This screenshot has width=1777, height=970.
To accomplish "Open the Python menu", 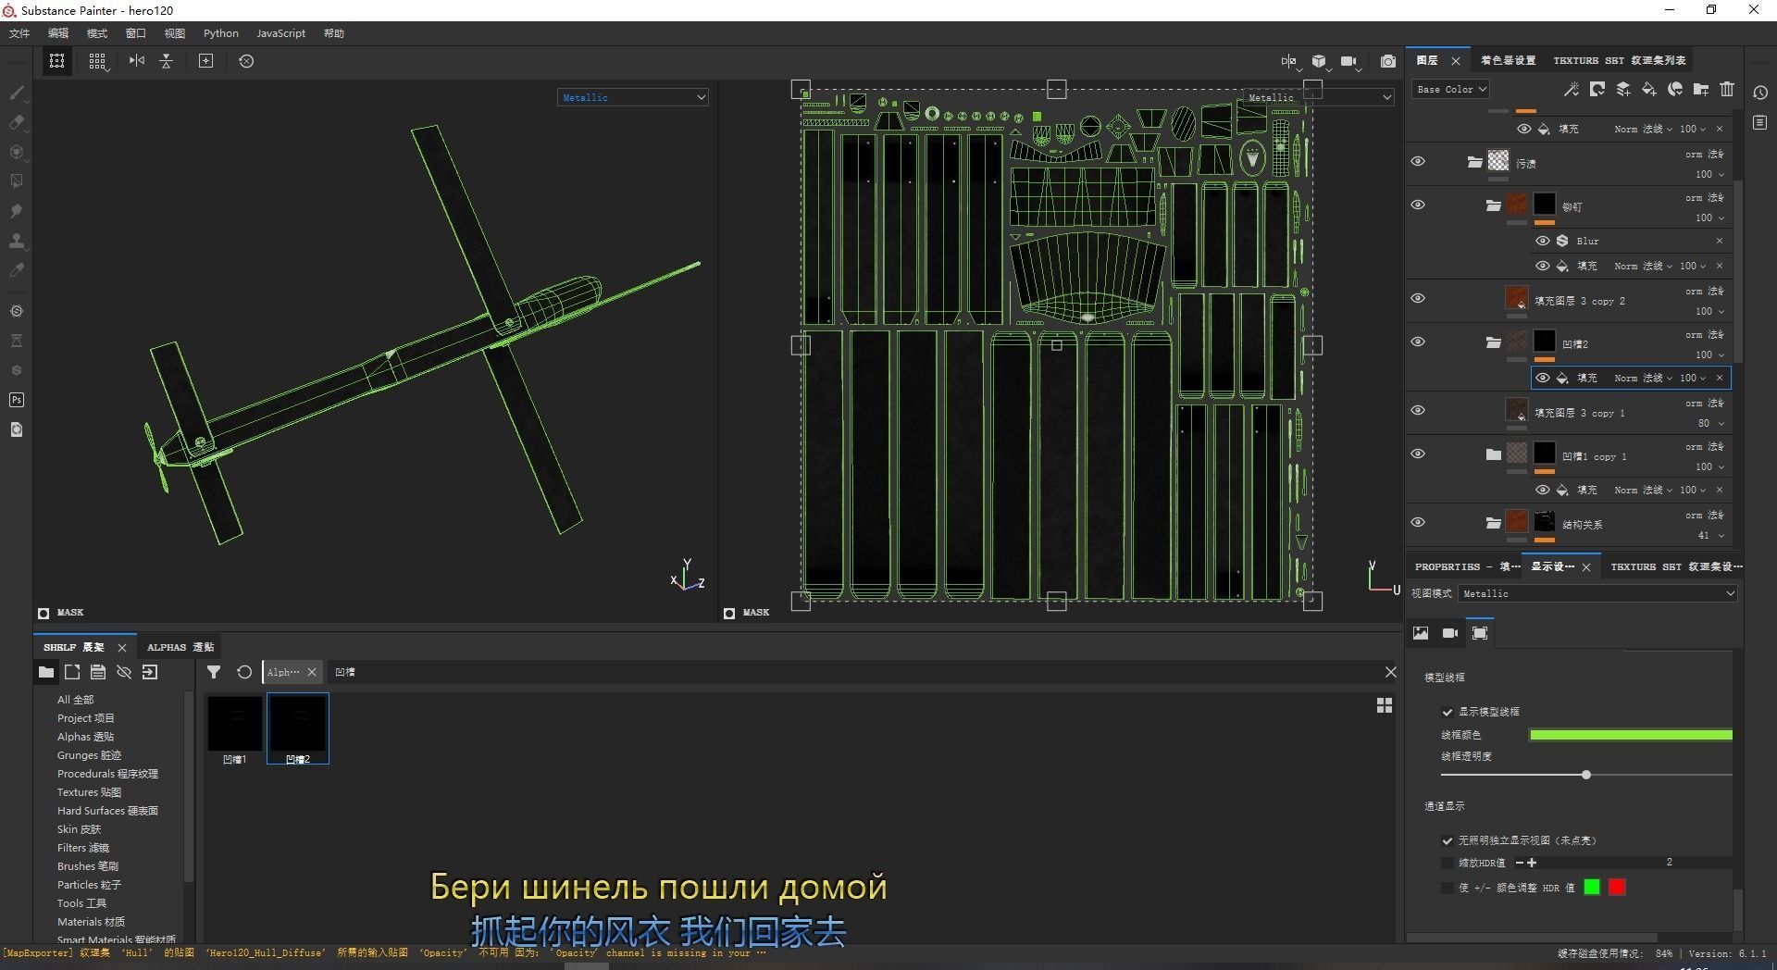I will click(221, 33).
